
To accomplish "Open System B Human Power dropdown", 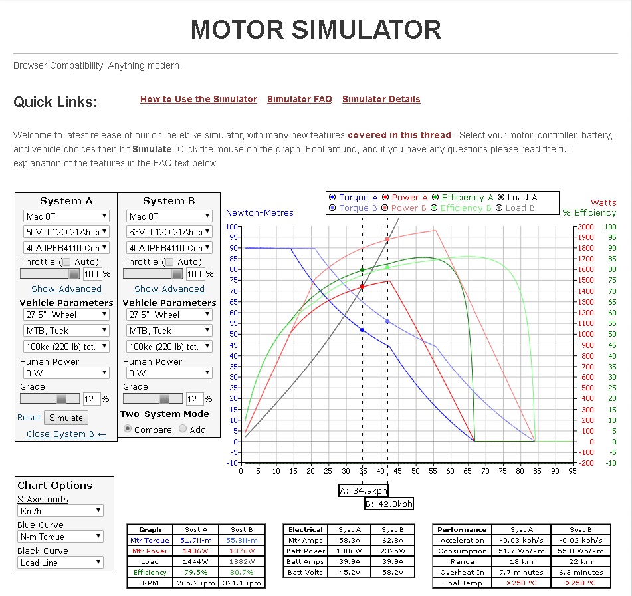I will pos(169,373).
